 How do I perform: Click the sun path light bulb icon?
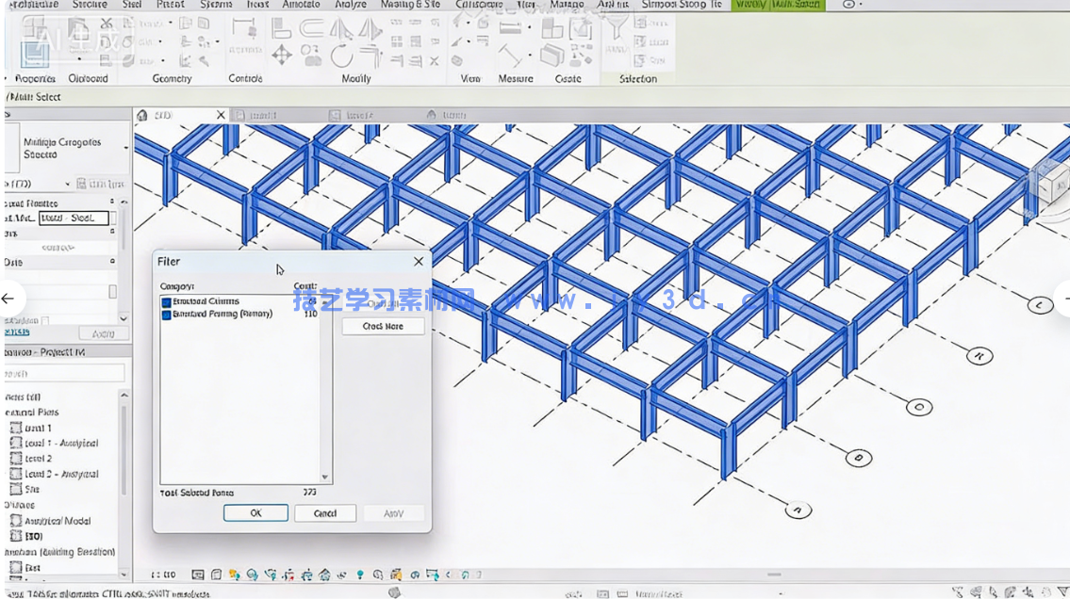[x=359, y=575]
